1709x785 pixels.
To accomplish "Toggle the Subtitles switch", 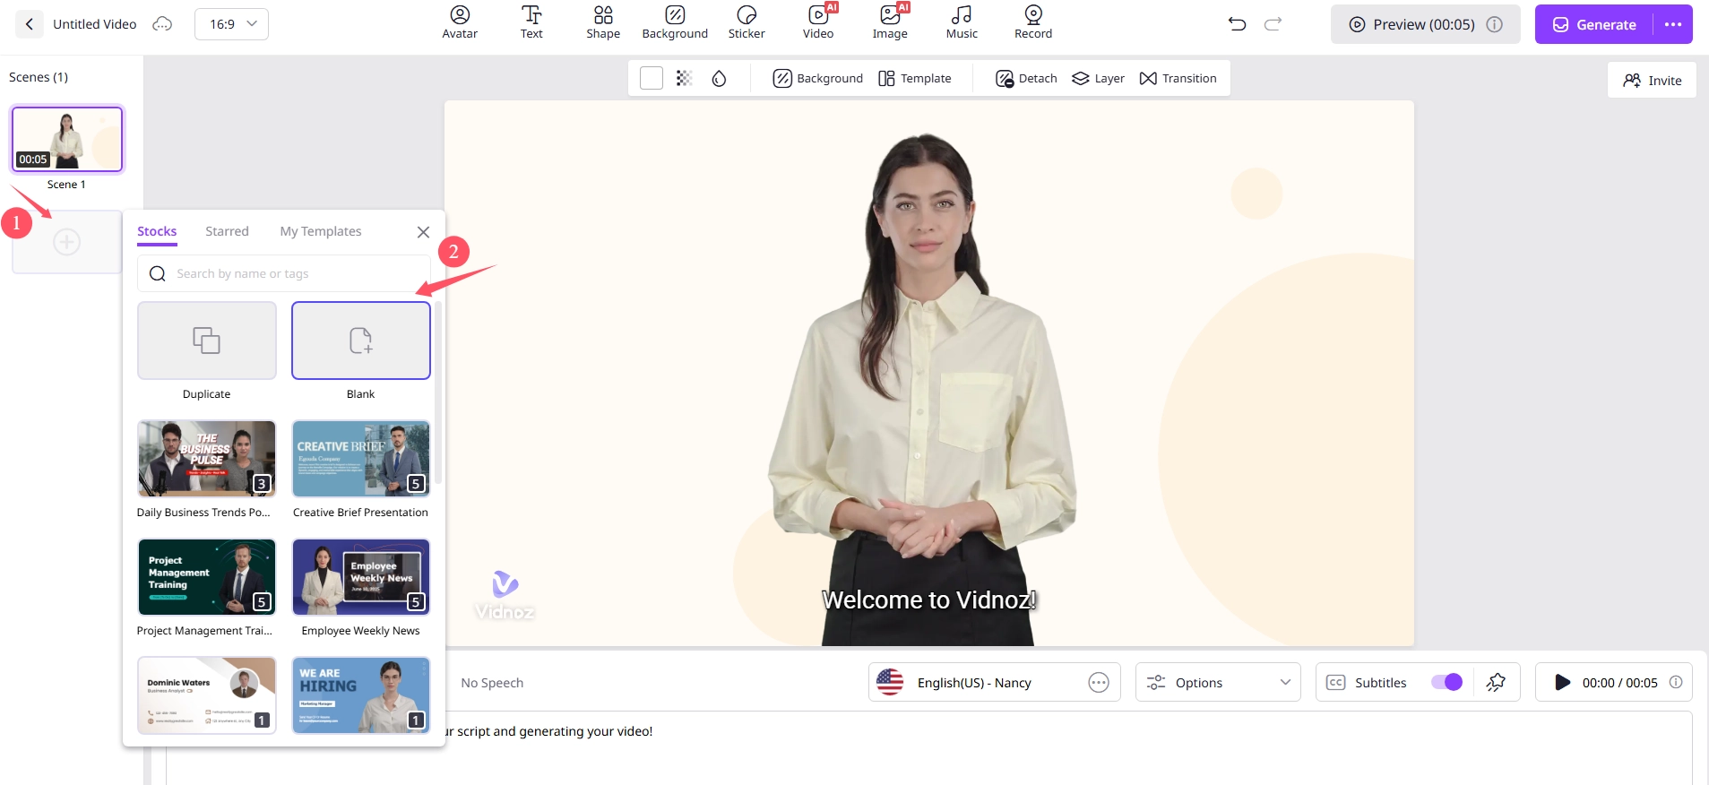I will pyautogui.click(x=1446, y=683).
